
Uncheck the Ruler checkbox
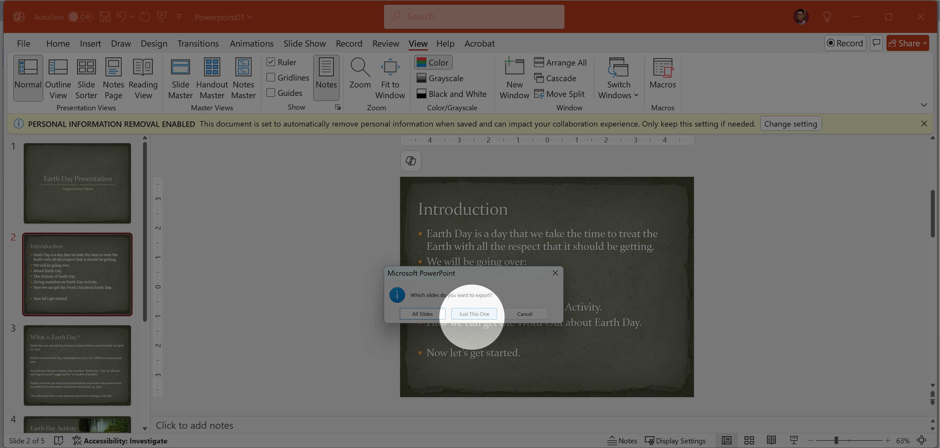tap(271, 62)
